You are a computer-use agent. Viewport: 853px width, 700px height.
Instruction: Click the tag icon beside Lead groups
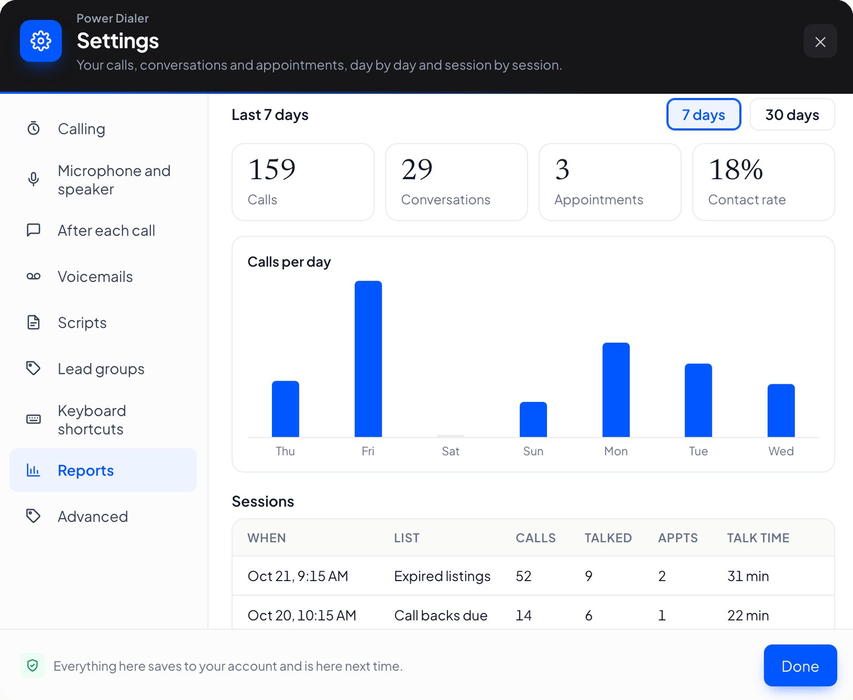pos(34,368)
